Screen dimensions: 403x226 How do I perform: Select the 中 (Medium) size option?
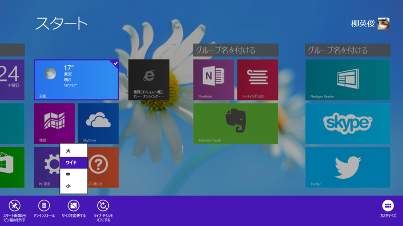[74, 174]
